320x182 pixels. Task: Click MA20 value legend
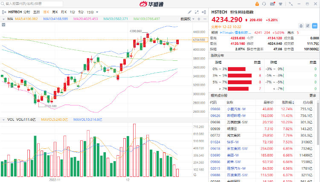[85, 19]
